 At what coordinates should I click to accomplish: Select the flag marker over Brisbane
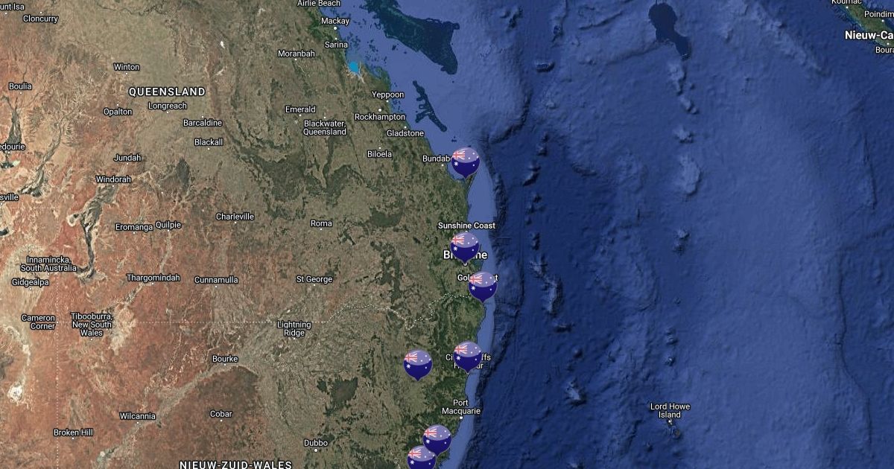tap(465, 246)
